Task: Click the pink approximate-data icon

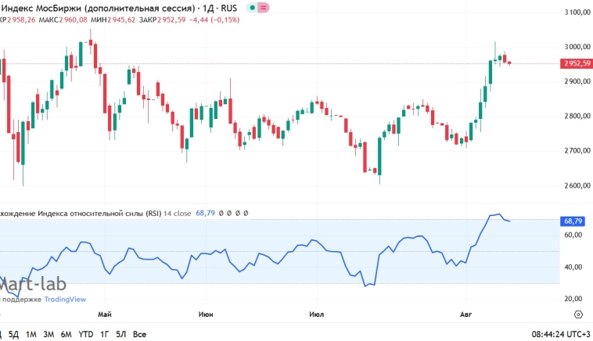Action: coord(264,8)
